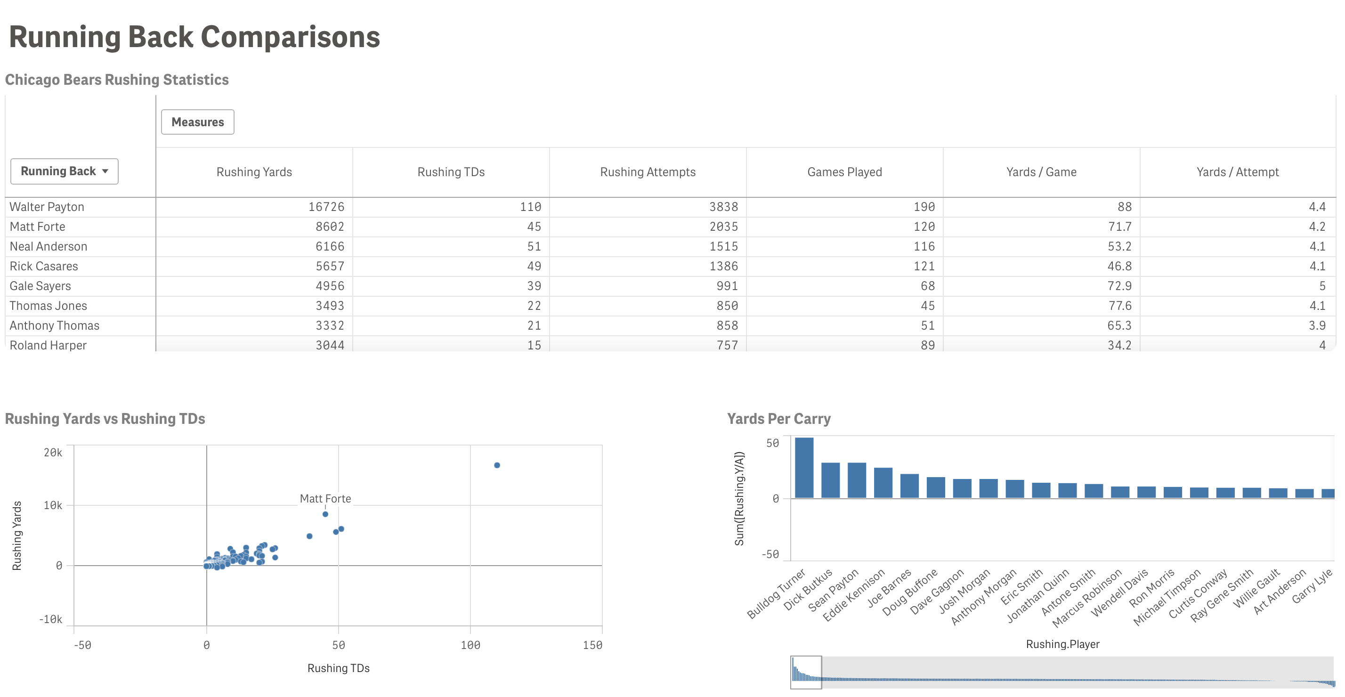This screenshot has width=1345, height=697.
Task: Click the Jonathan Quinn axis label
Action: [x=1038, y=595]
